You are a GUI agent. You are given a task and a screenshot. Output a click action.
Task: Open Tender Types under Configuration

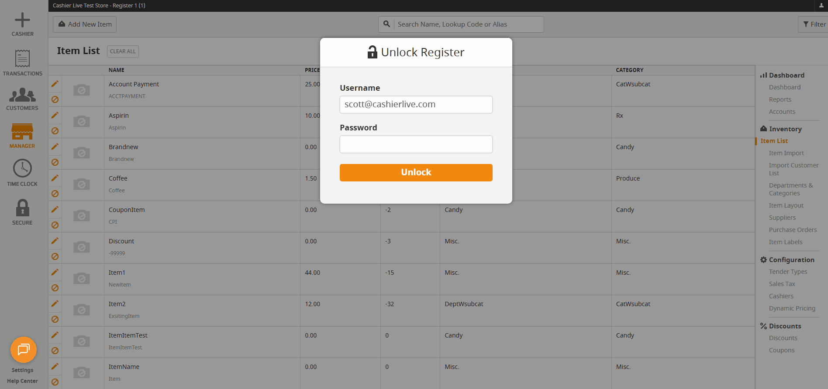point(788,271)
